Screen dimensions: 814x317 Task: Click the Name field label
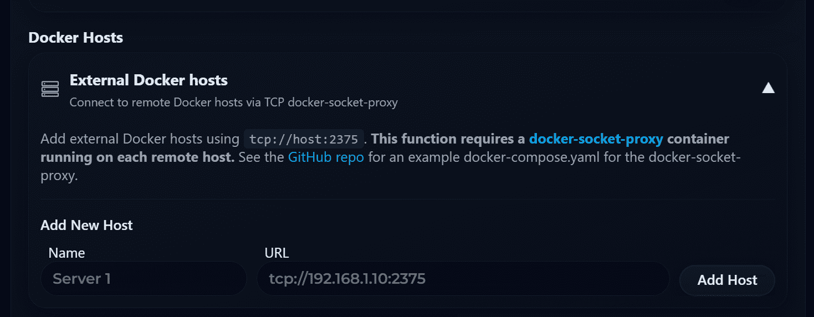coord(66,253)
